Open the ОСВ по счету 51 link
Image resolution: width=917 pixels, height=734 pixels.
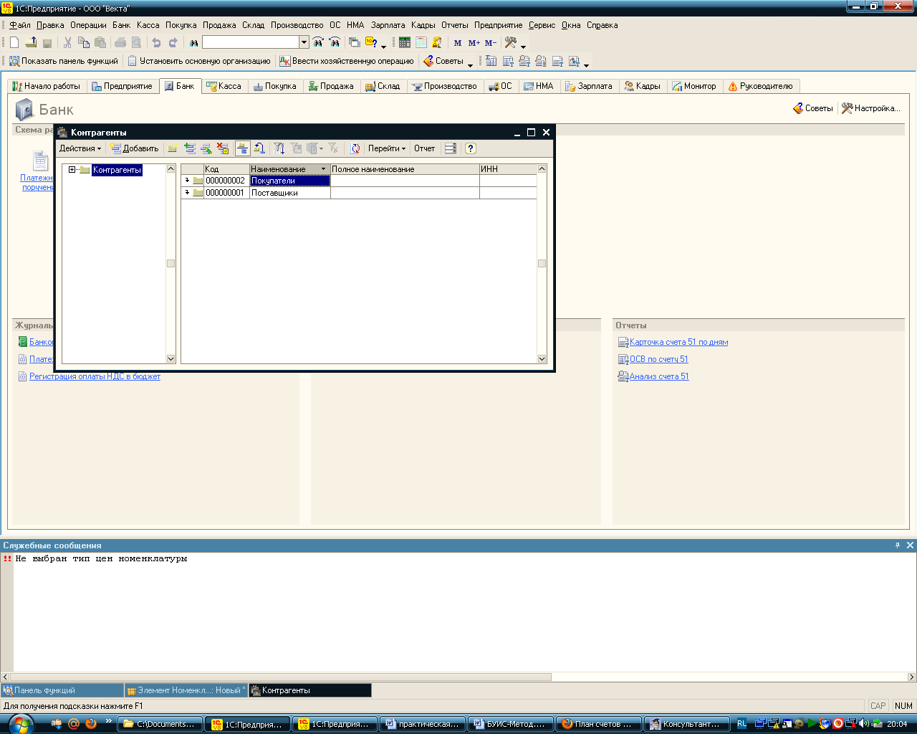pyautogui.click(x=658, y=359)
